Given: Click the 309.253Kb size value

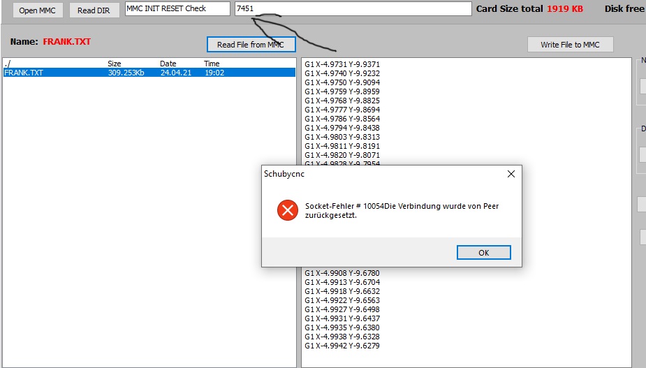Looking at the screenshot, I should click(x=126, y=73).
